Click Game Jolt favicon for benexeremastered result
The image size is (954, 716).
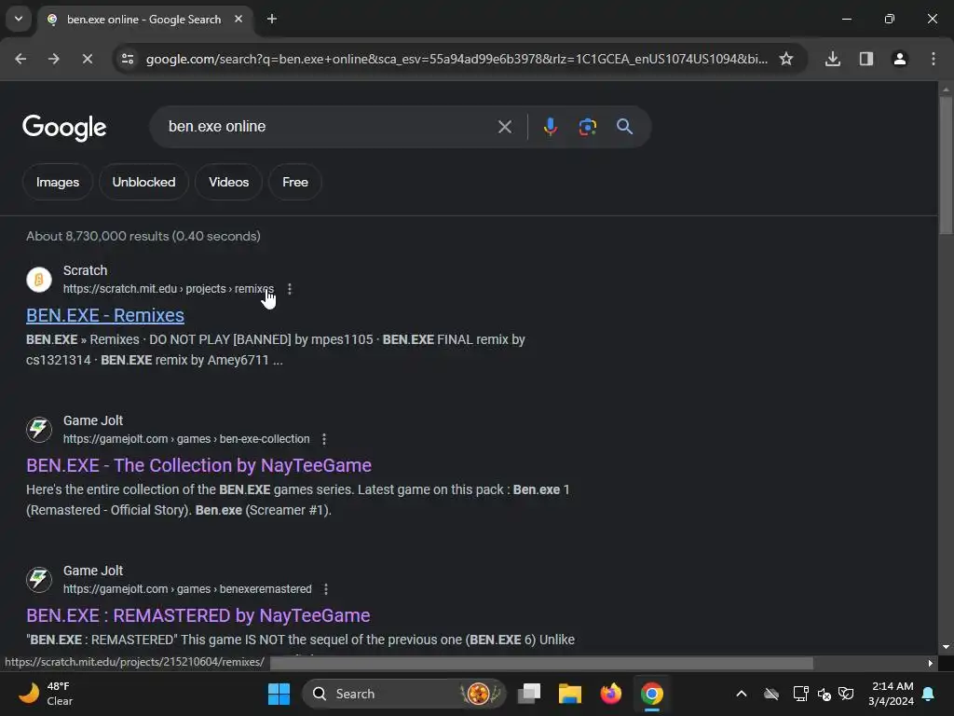click(39, 580)
